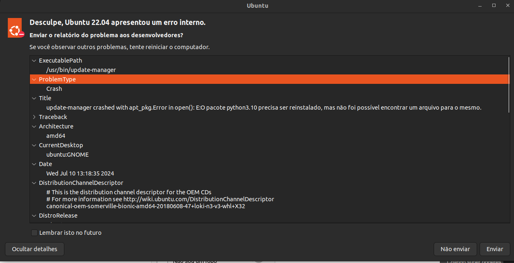Image resolution: width=514 pixels, height=263 pixels.
Task: Minimize the Ubuntu error dialog window
Action: 480,5
